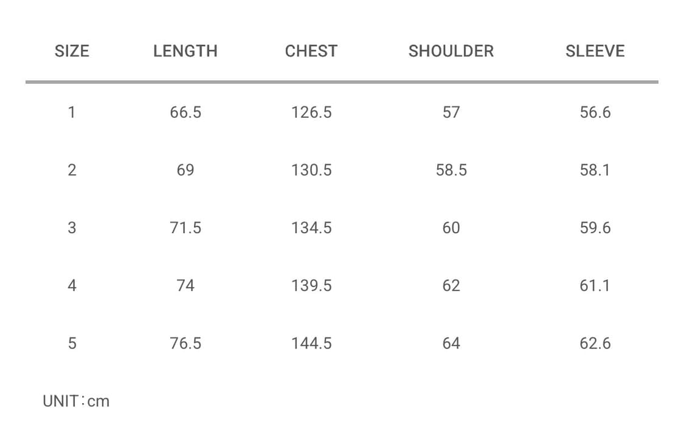This screenshot has width=684, height=445.
Task: Click the UNIT: cm label
Action: click(76, 401)
